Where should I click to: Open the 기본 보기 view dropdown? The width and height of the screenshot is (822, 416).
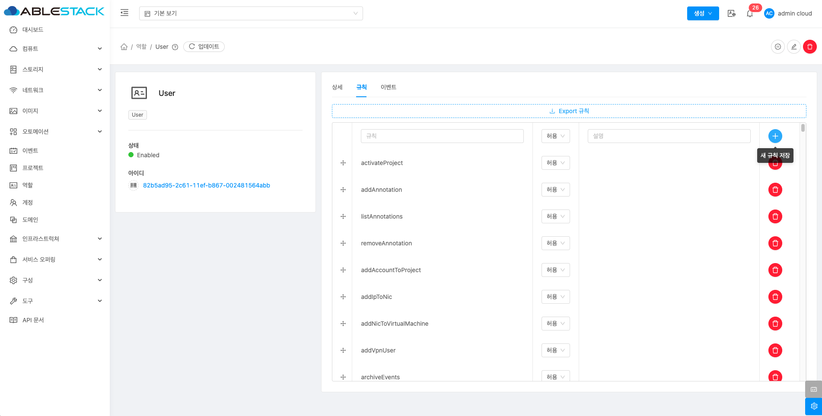251,13
